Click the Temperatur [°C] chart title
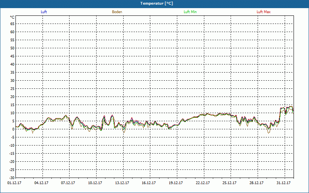This screenshot has height=193, width=309. pos(157,3)
